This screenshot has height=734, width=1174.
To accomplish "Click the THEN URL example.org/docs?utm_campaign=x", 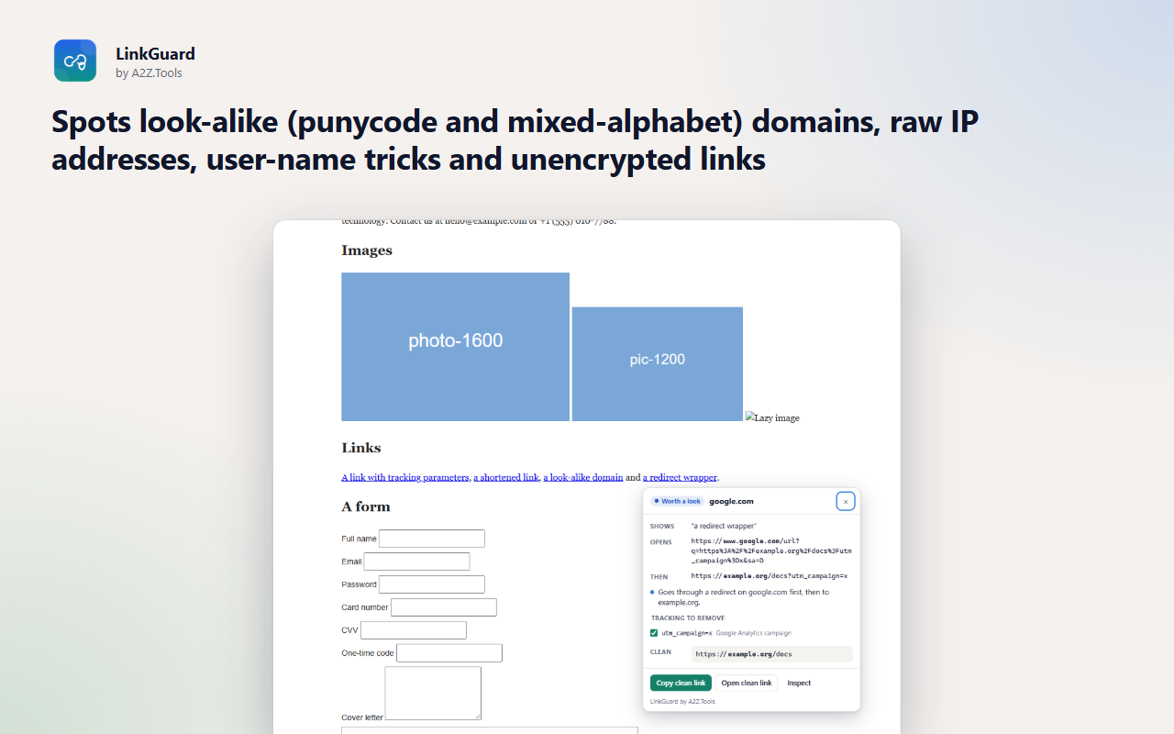I will pos(769,576).
